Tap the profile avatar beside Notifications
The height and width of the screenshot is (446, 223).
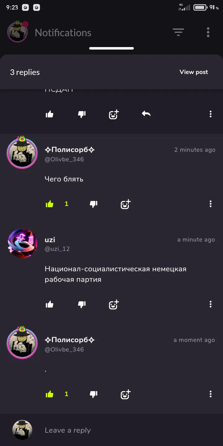[18, 32]
